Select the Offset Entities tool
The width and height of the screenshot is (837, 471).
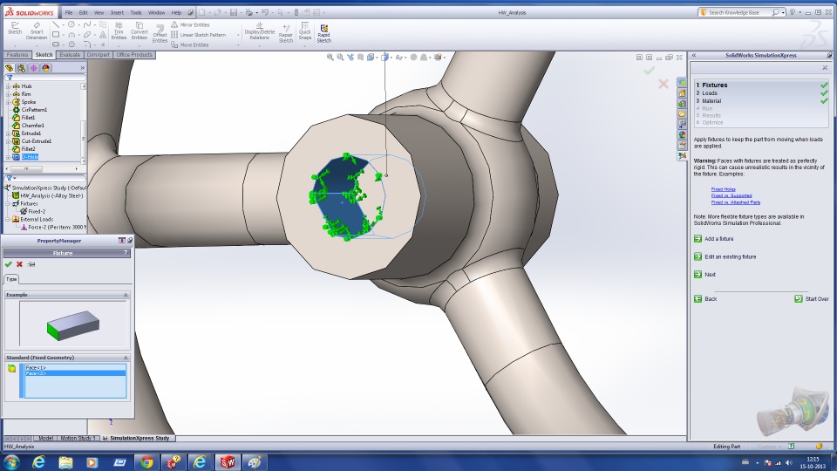(160, 33)
